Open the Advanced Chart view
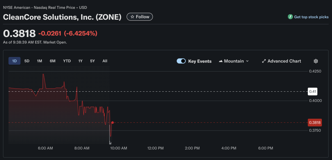332x160 pixels. pos(284,61)
